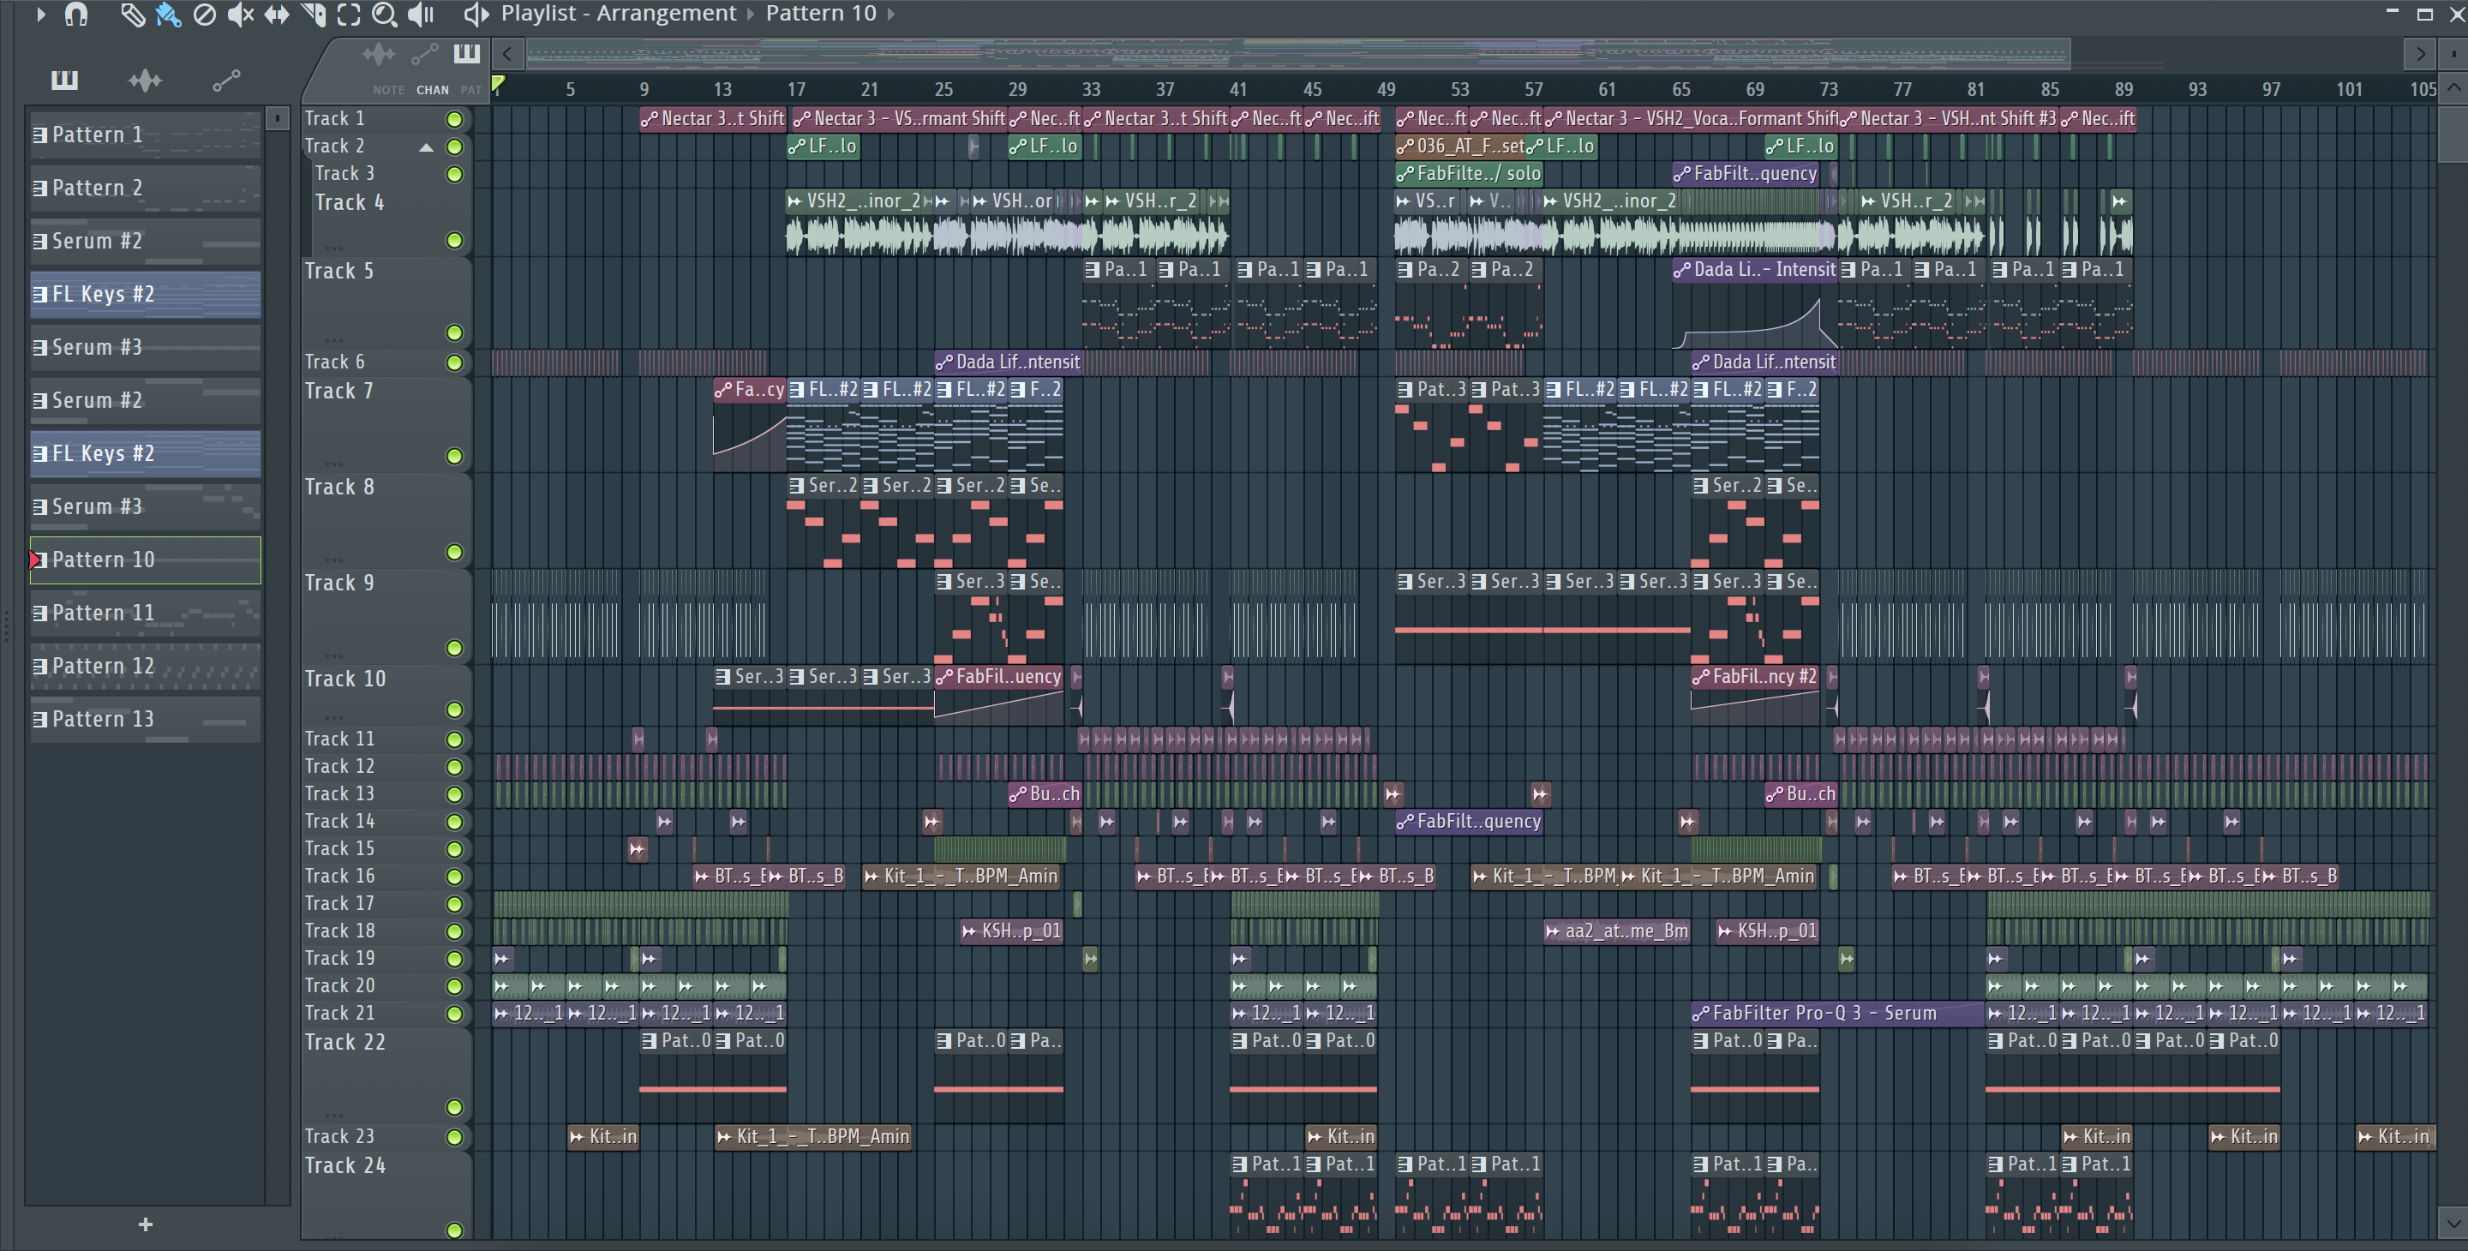Select the aa2_at..me_Bm audio clip
Viewport: 2468px width, 1251px height.
[x=1616, y=931]
